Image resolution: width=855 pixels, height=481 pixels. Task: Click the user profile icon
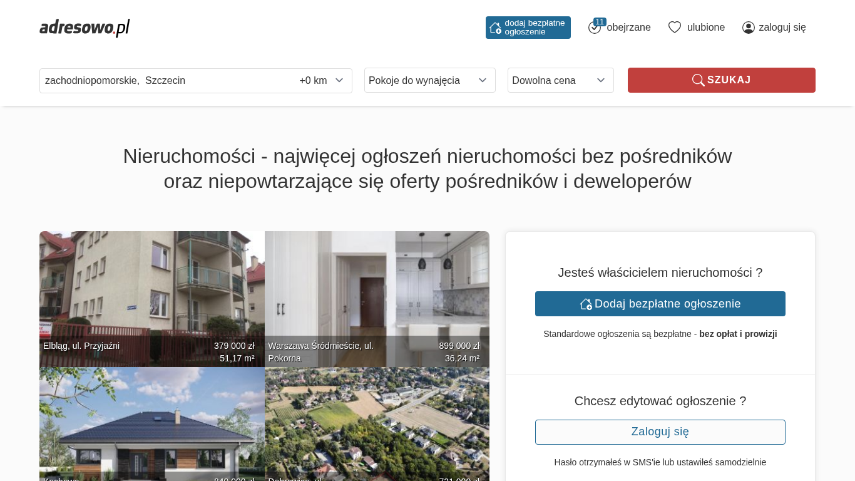click(x=749, y=28)
